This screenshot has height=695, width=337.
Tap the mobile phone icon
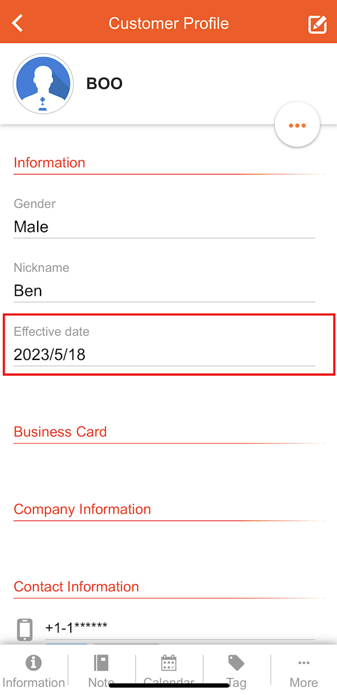(x=25, y=630)
